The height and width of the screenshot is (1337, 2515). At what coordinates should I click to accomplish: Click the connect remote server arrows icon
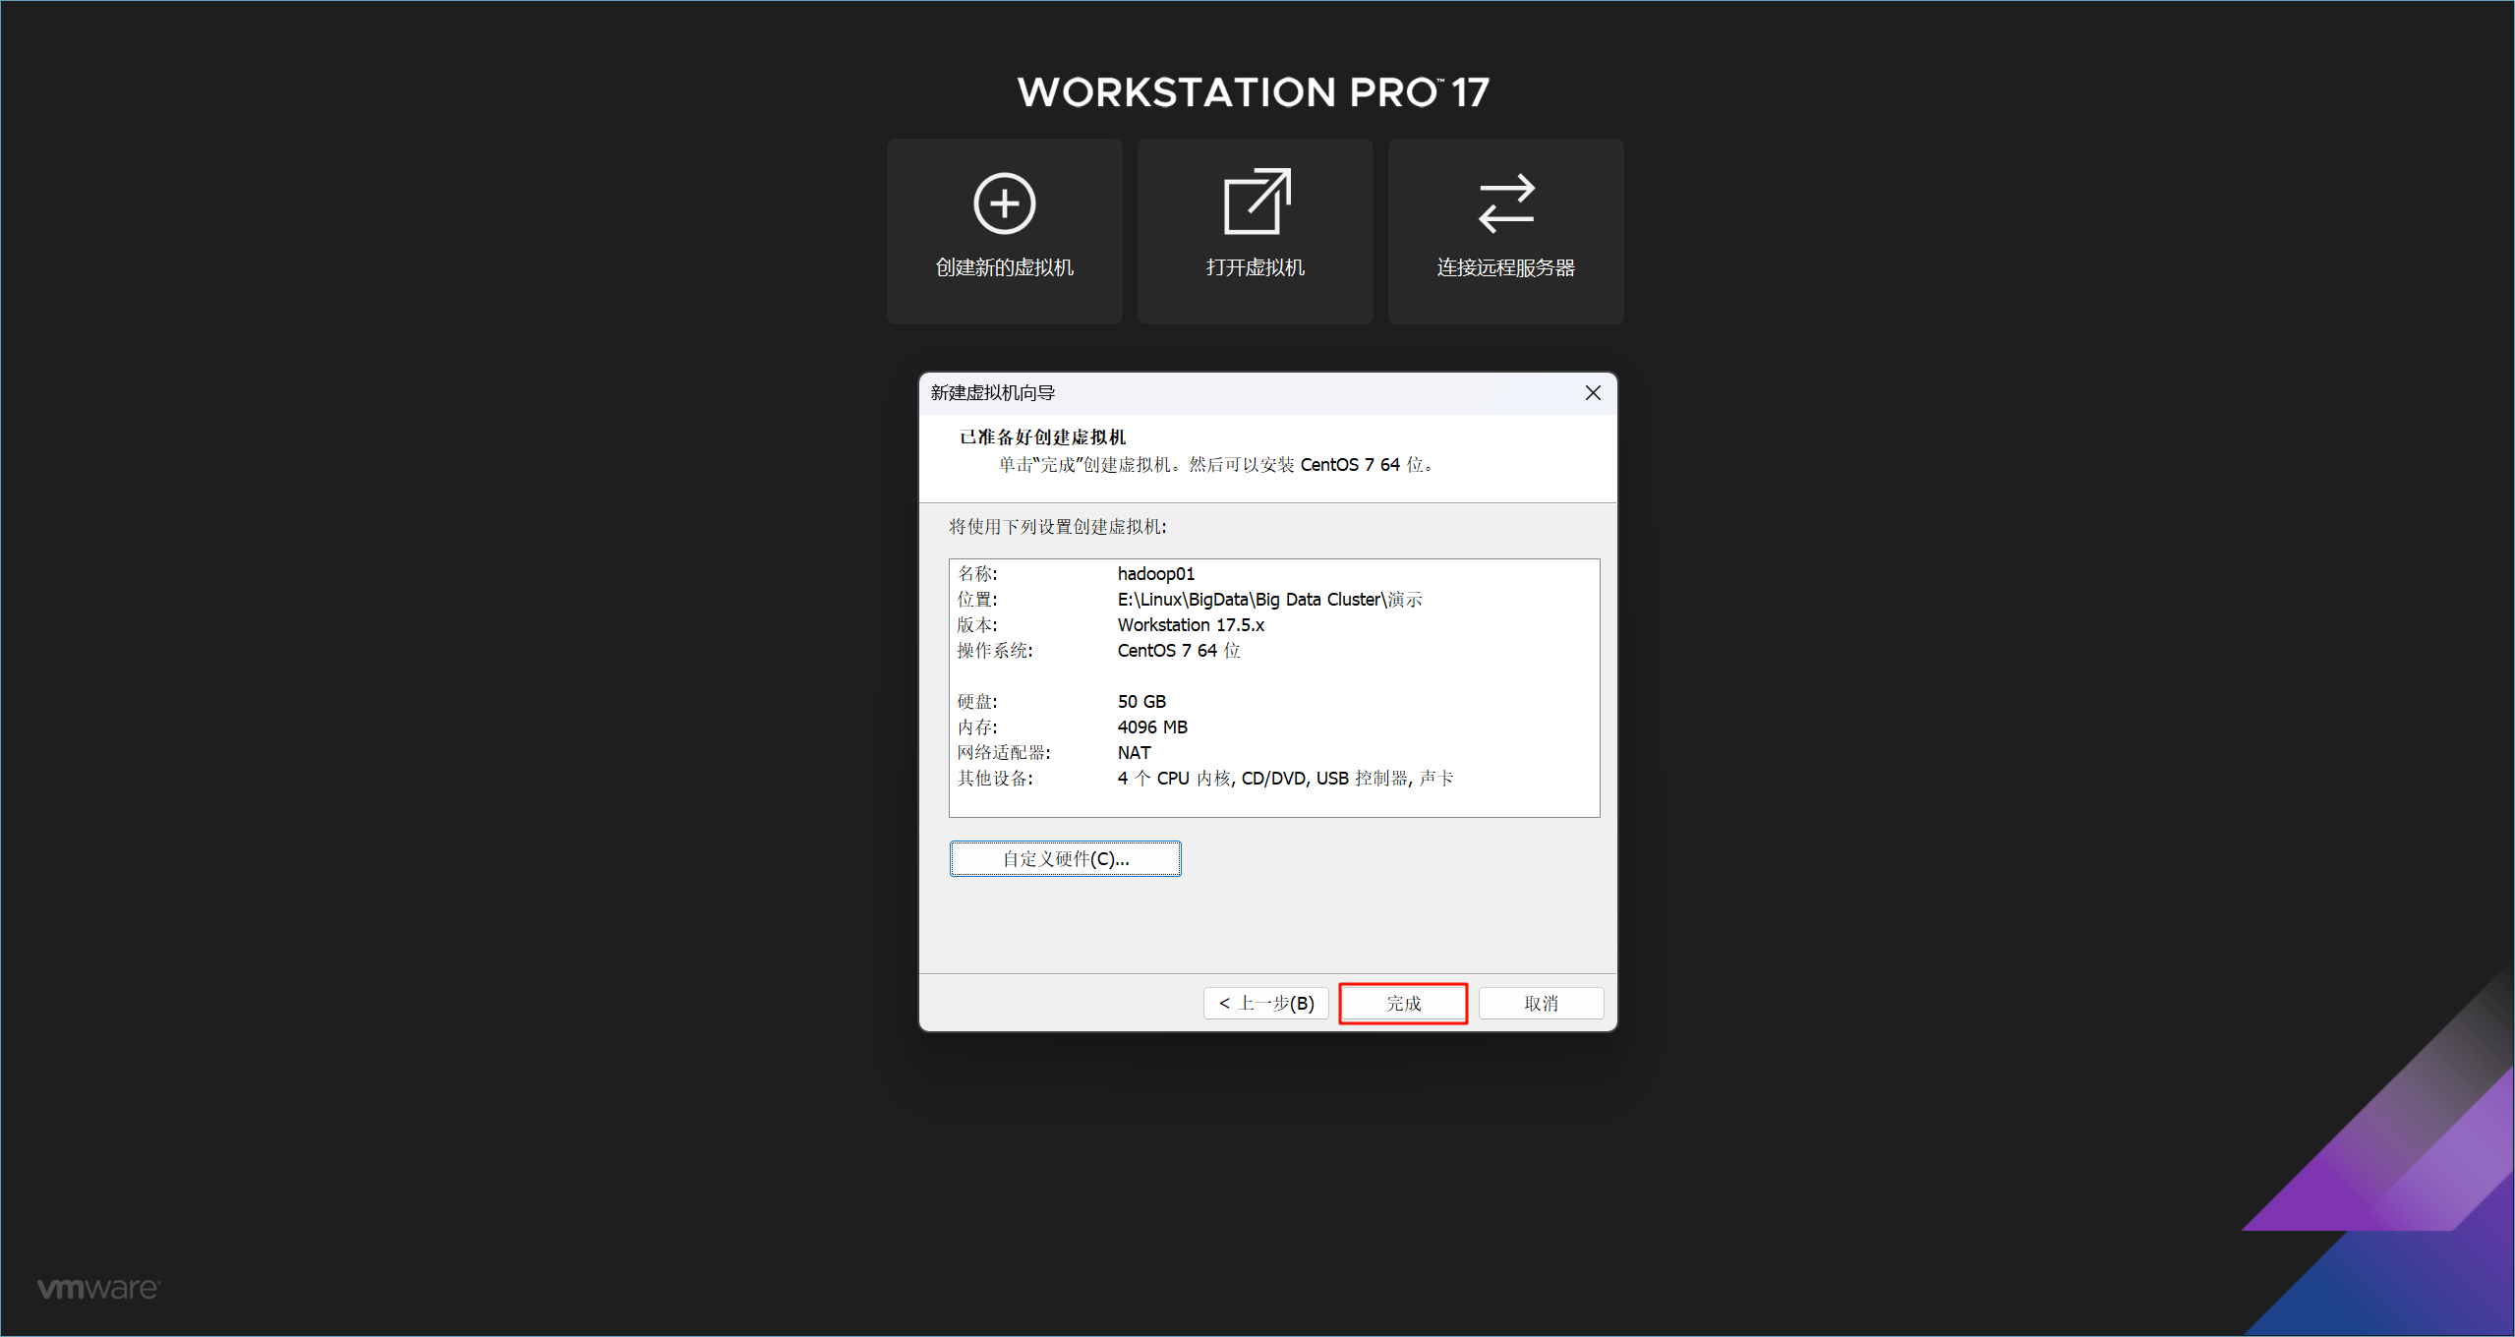(x=1505, y=203)
